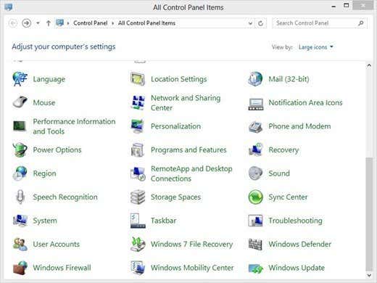Open the Programs and Features link
The height and width of the screenshot is (283, 377).
click(188, 150)
